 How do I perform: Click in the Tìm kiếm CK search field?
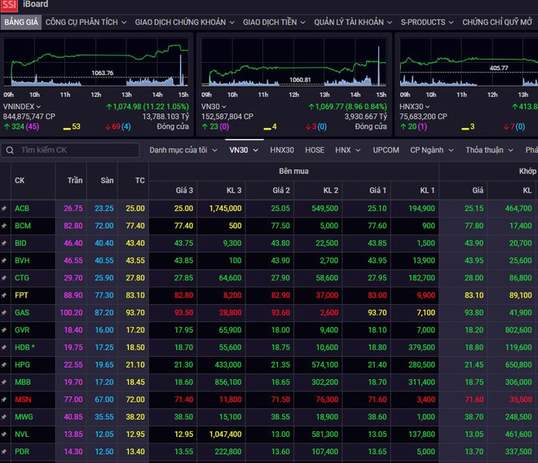[x=70, y=150]
